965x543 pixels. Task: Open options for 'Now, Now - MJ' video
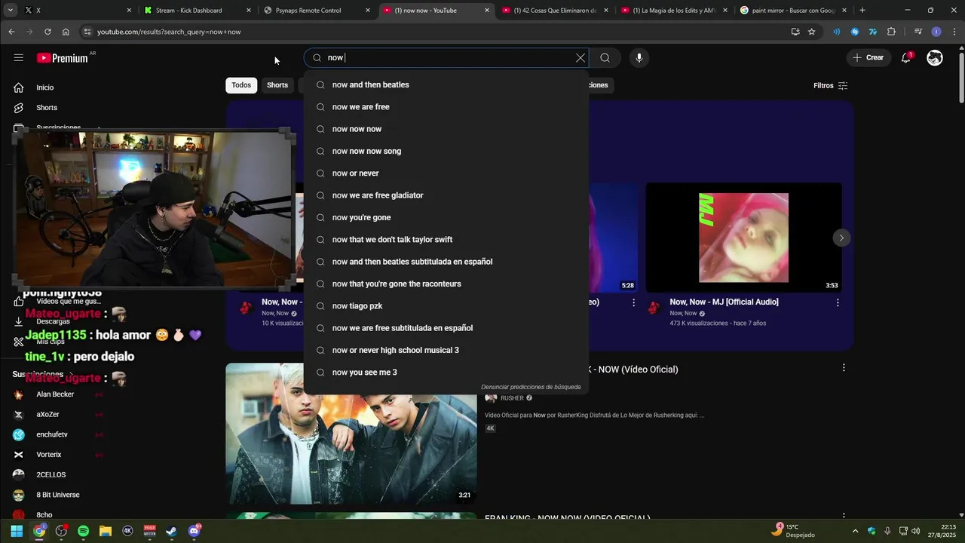pos(838,302)
